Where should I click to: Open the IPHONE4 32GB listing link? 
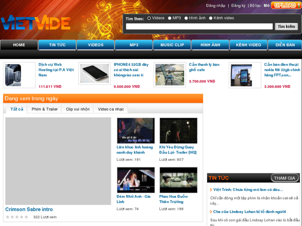(x=131, y=70)
